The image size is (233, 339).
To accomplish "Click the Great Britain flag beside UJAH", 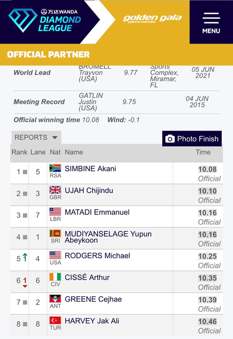I will (55, 190).
